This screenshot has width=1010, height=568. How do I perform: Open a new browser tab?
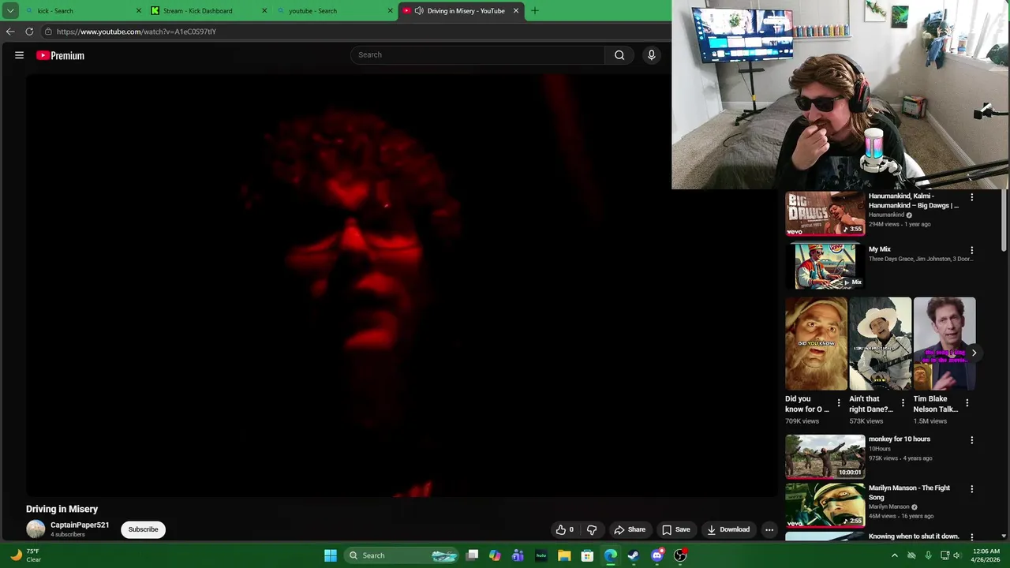(535, 11)
